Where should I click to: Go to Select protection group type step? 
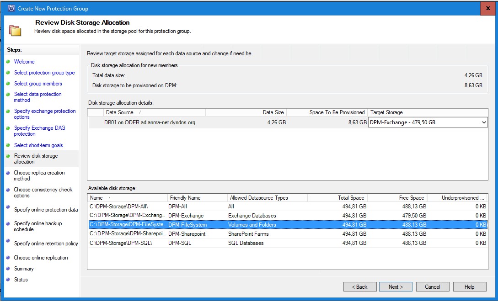[44, 73]
